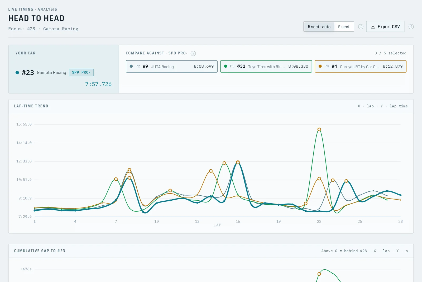Screen dimensions: 422x282
Task: Click the grey dot on the #9 card
Action: 131,66
